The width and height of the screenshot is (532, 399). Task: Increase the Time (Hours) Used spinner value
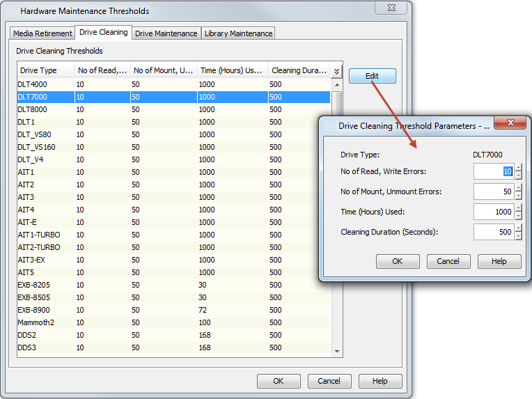pos(518,208)
